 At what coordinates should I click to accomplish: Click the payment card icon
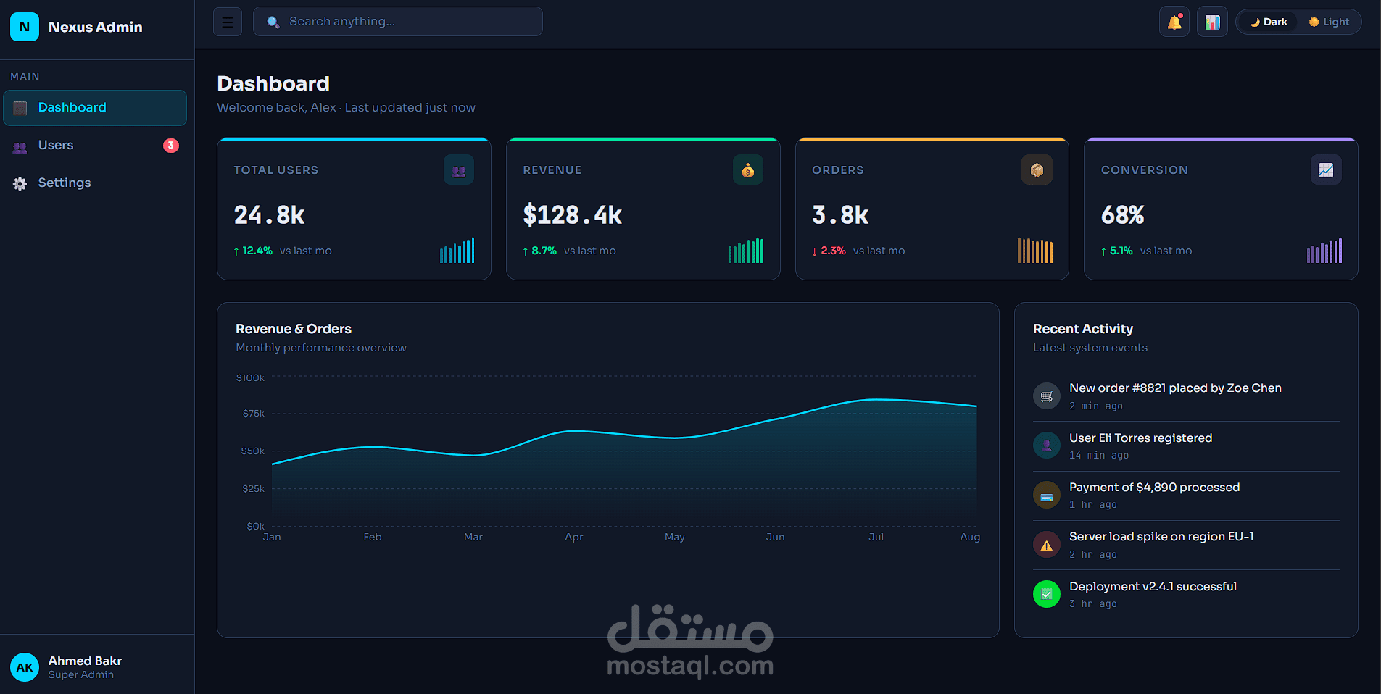click(x=1047, y=496)
